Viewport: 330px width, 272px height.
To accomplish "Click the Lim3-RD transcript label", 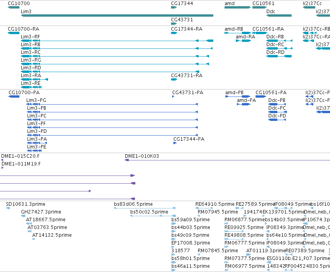I will point(31,68).
